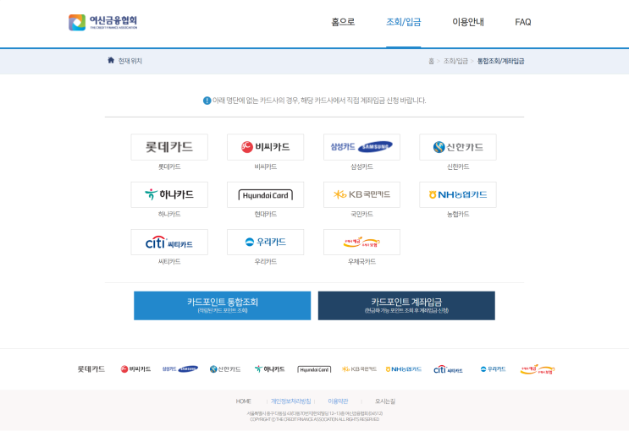Select the 하나카드 logo card in grid

click(x=169, y=194)
